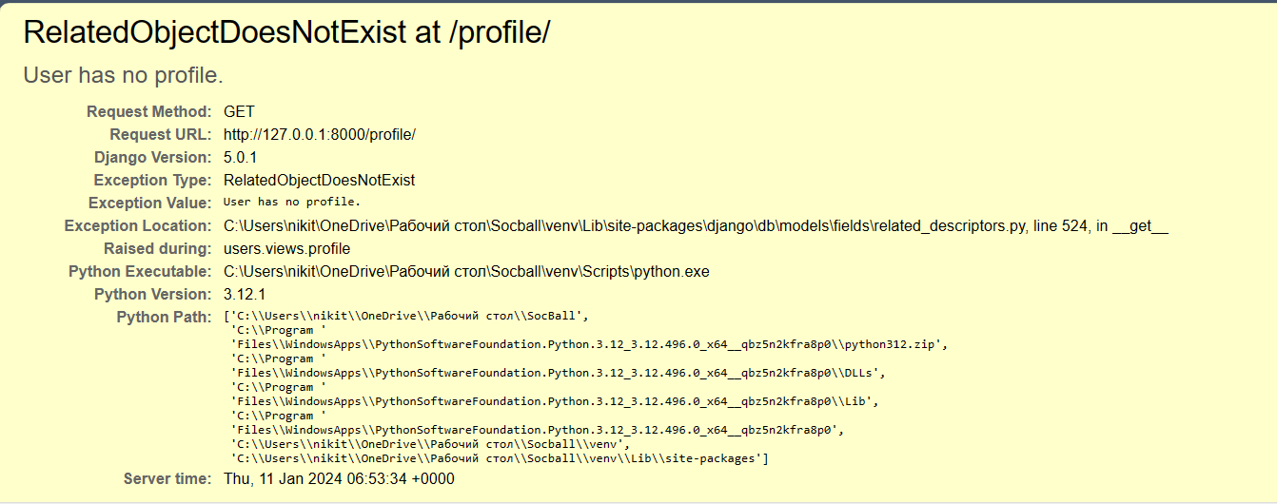Click the Python Path label

(x=164, y=318)
